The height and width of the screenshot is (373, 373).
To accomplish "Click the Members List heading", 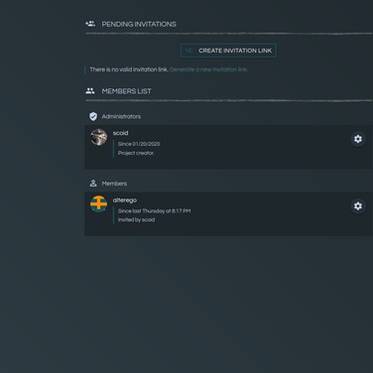I will pos(126,91).
